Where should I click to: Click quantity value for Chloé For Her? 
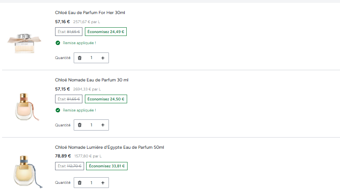[x=91, y=58]
